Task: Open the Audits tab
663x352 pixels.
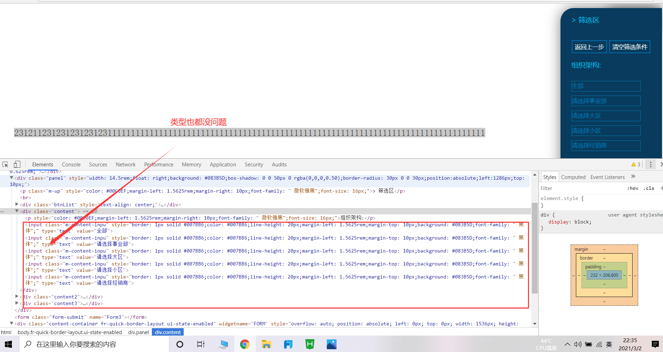Action: [x=279, y=164]
